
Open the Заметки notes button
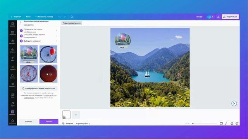(x=68, y=124)
